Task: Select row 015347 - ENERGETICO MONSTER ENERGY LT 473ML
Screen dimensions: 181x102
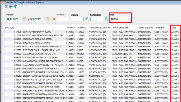Action: [92, 83]
